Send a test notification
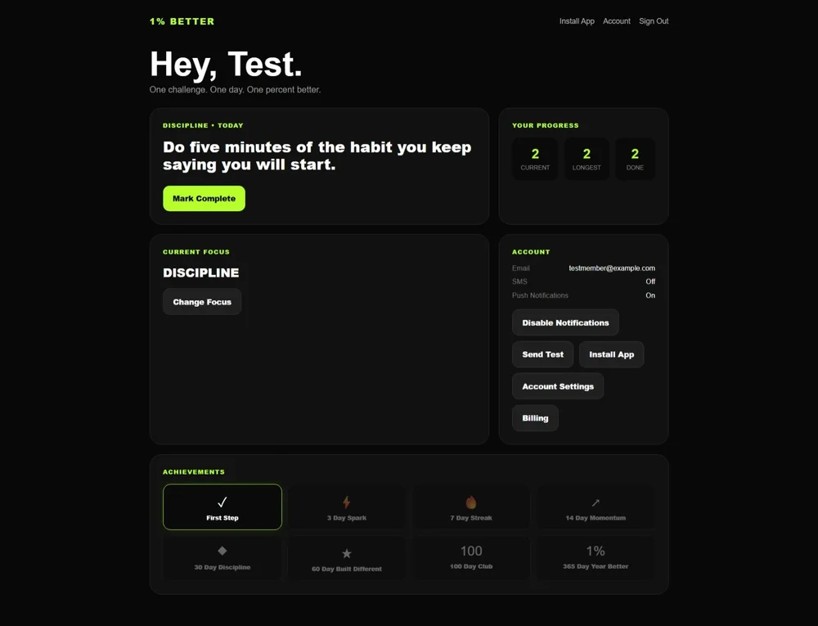The width and height of the screenshot is (818, 626). (x=542, y=354)
